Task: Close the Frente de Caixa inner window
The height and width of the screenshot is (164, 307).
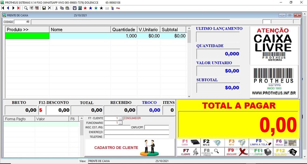Action: (297, 15)
